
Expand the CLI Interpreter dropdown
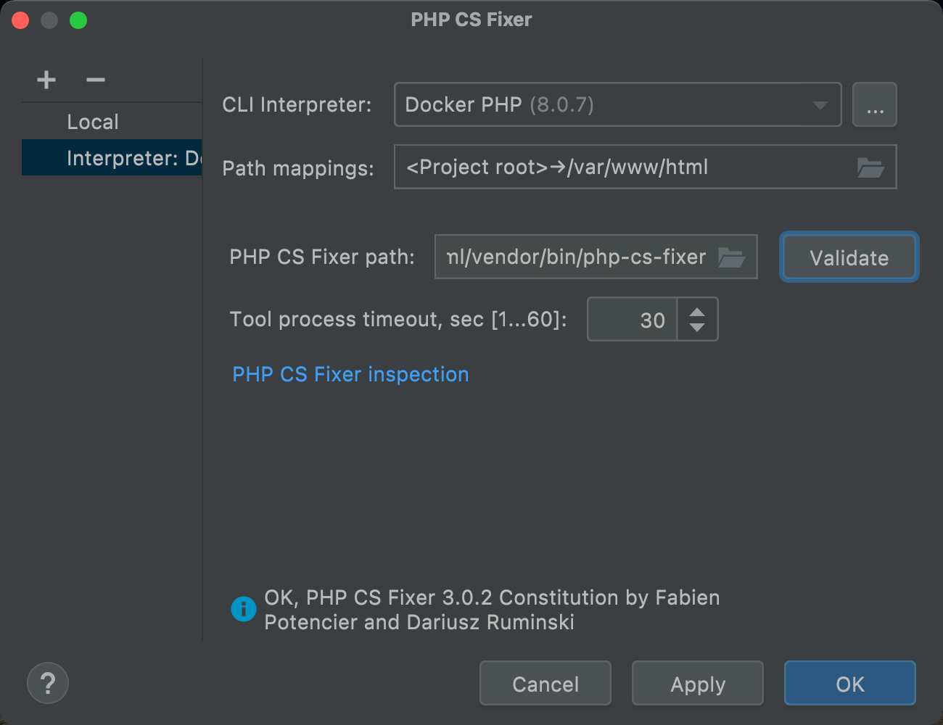(x=820, y=105)
